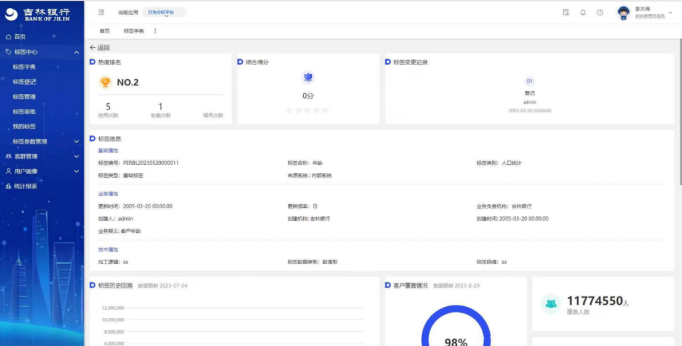Click the 返回 back link

[100, 47]
